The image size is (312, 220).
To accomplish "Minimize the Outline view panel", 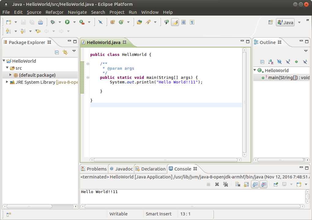I will coord(301,41).
